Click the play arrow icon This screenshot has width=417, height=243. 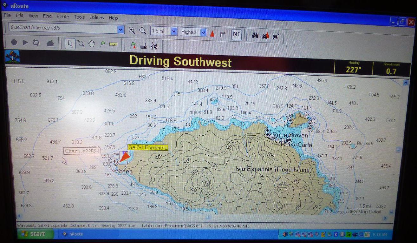pos(25,43)
